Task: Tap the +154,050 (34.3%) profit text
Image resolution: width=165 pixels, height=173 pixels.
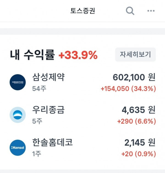Action: (x=128, y=89)
